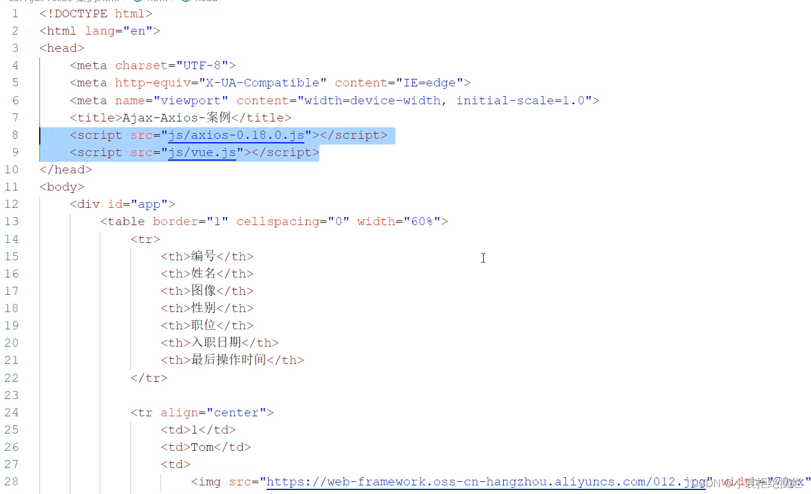This screenshot has width=811, height=494.
Task: Click the opening <body> tag
Action: [62, 187]
